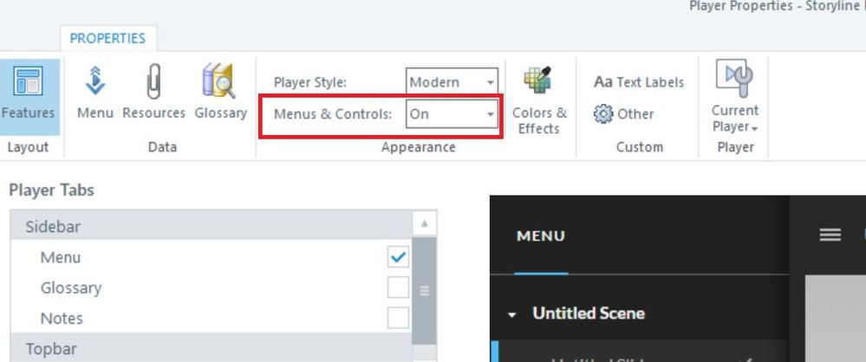Select the Topbar group header
The height and width of the screenshot is (362, 866).
pyautogui.click(x=52, y=348)
